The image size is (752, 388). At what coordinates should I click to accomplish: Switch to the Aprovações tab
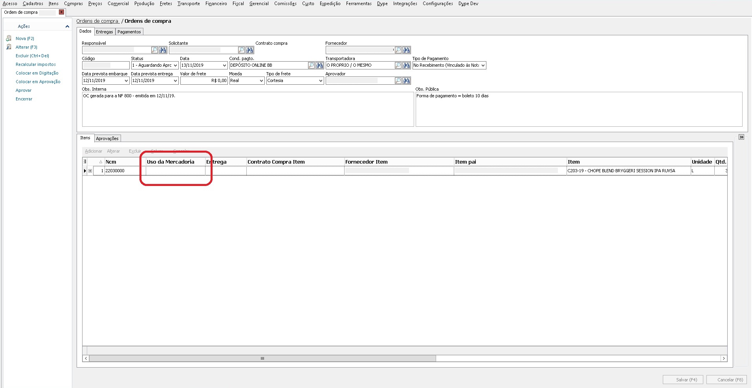click(x=107, y=138)
